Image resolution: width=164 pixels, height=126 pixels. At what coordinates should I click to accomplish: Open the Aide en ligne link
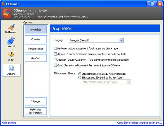[9, 123]
